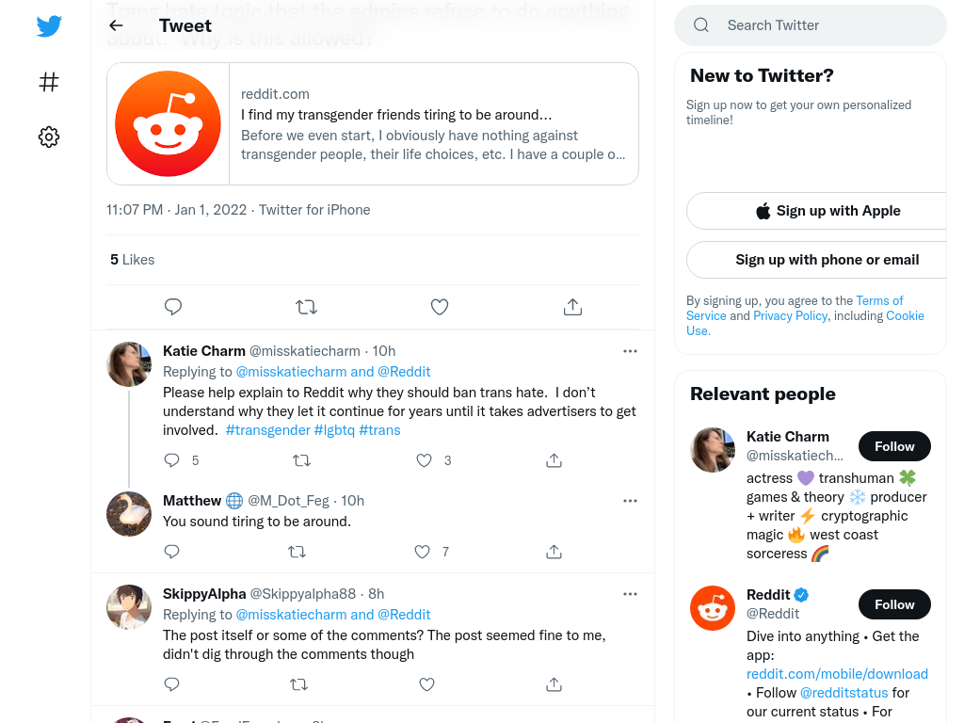Click the #transgender hashtag link
The height and width of the screenshot is (723, 964).
click(268, 429)
